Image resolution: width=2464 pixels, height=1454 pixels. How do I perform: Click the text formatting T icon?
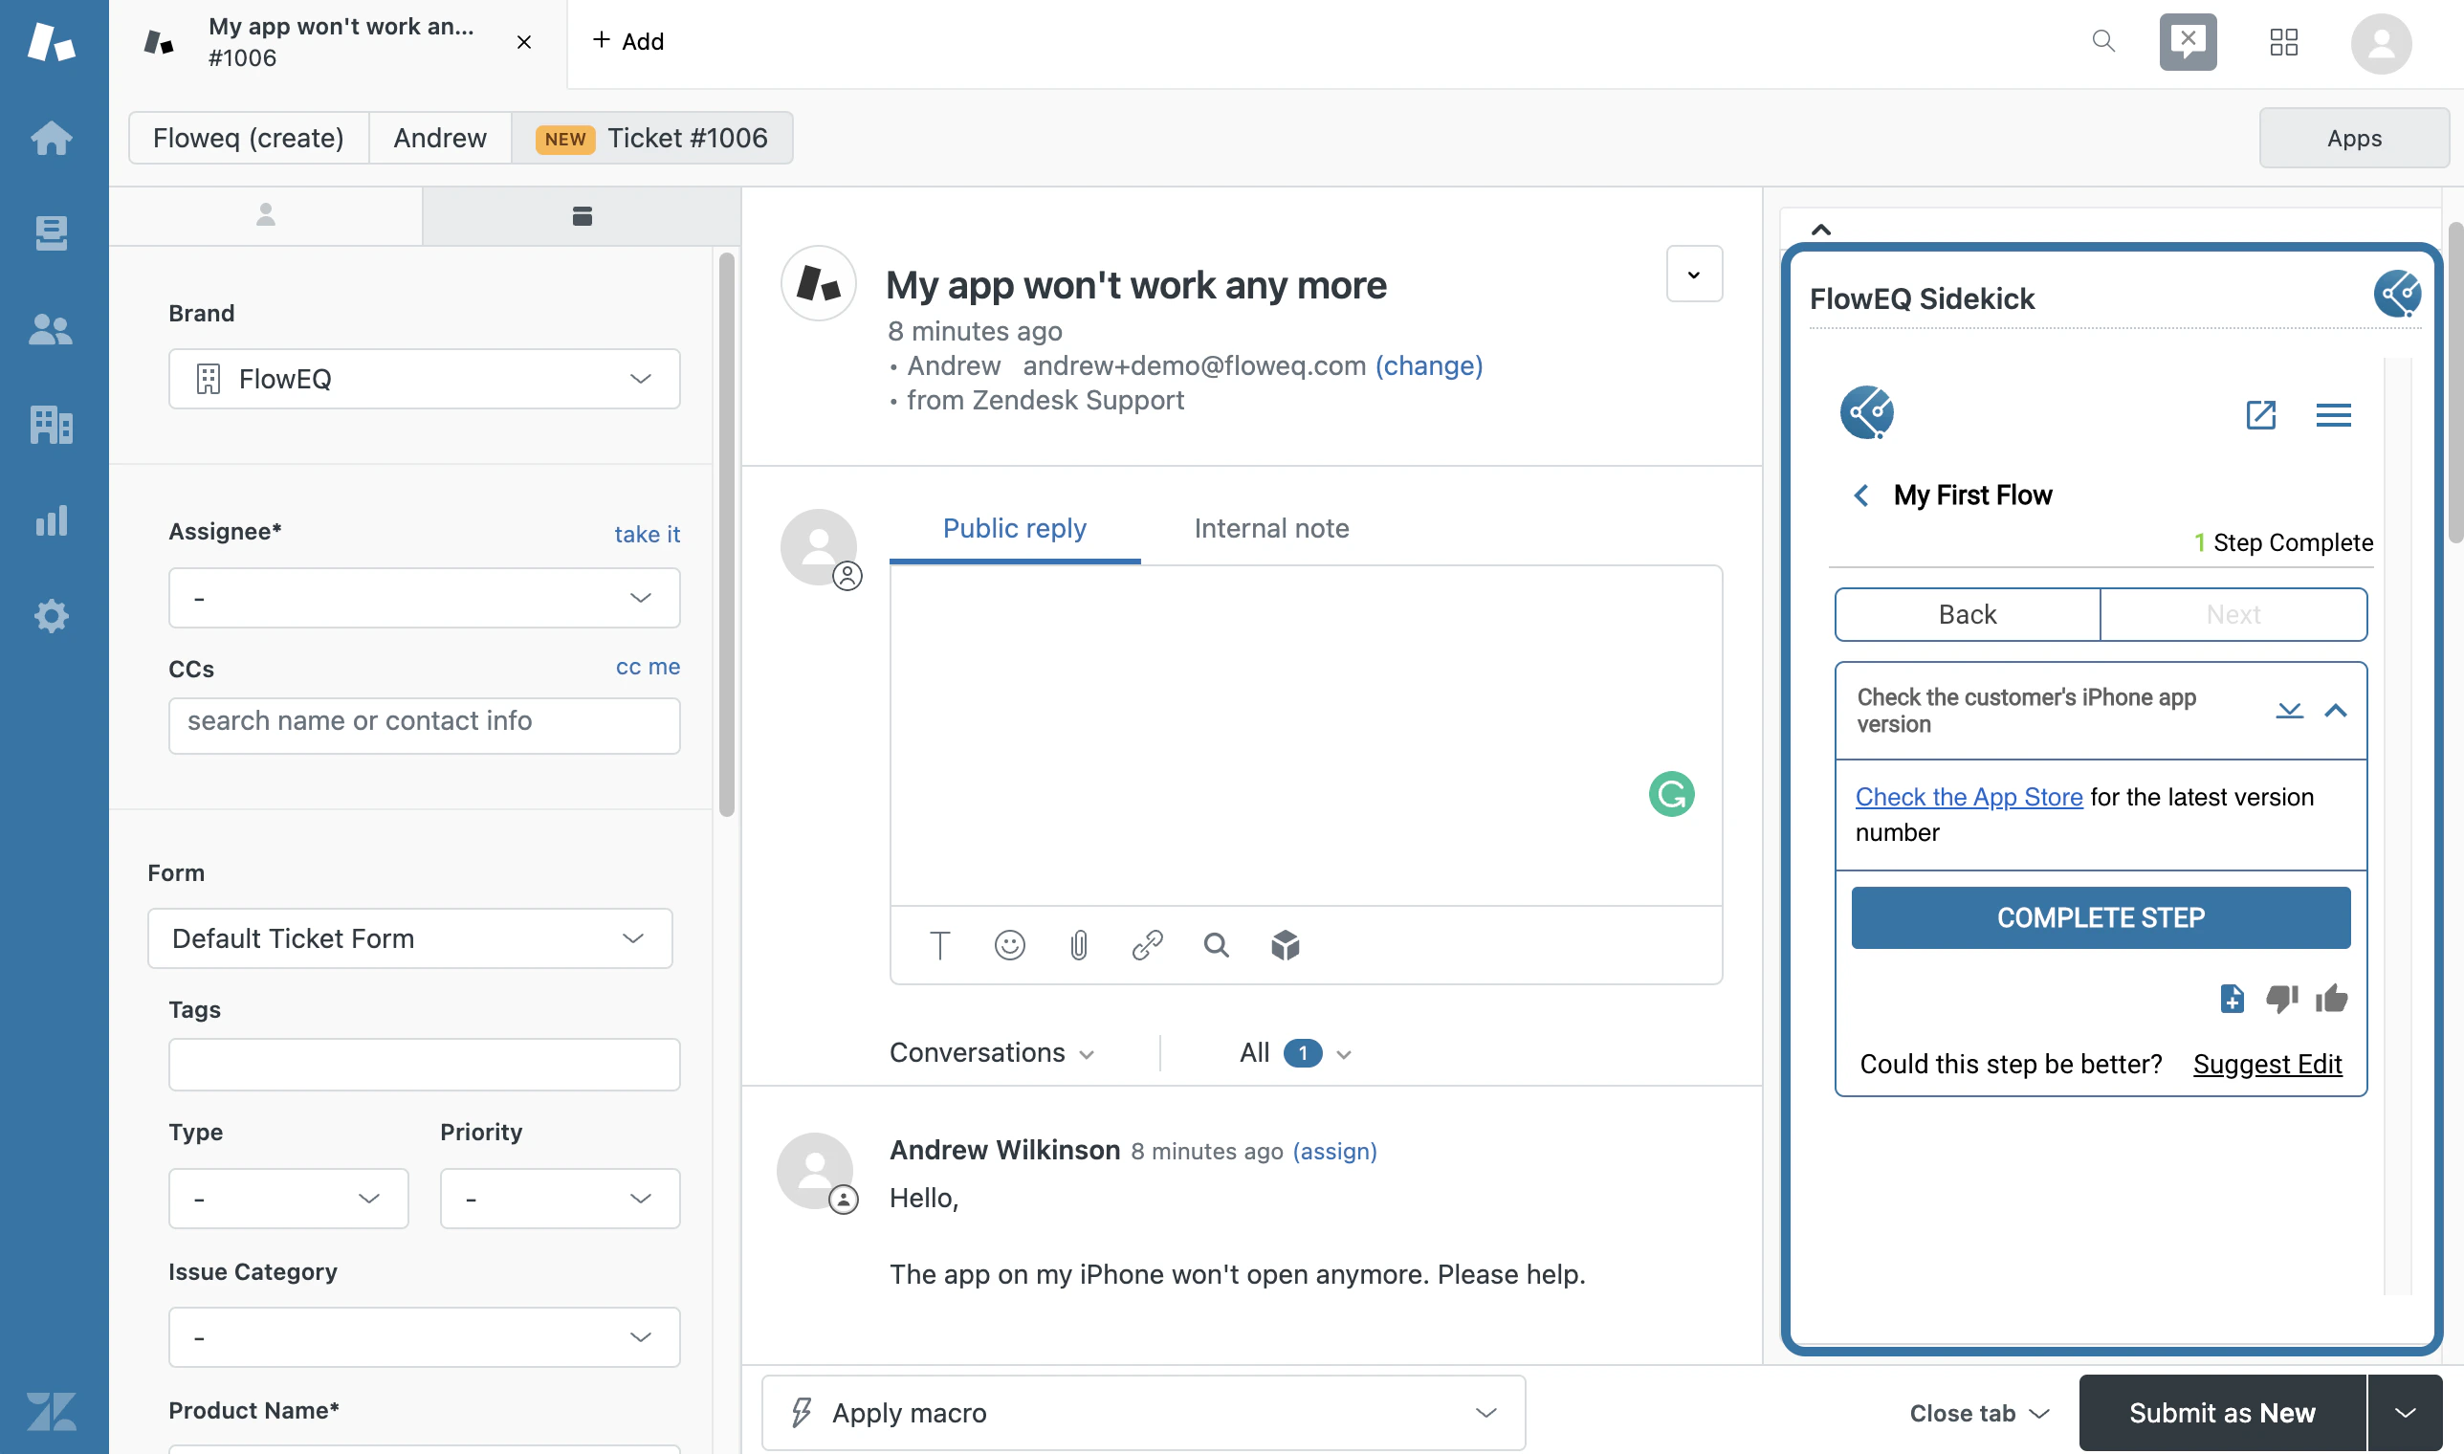(939, 944)
